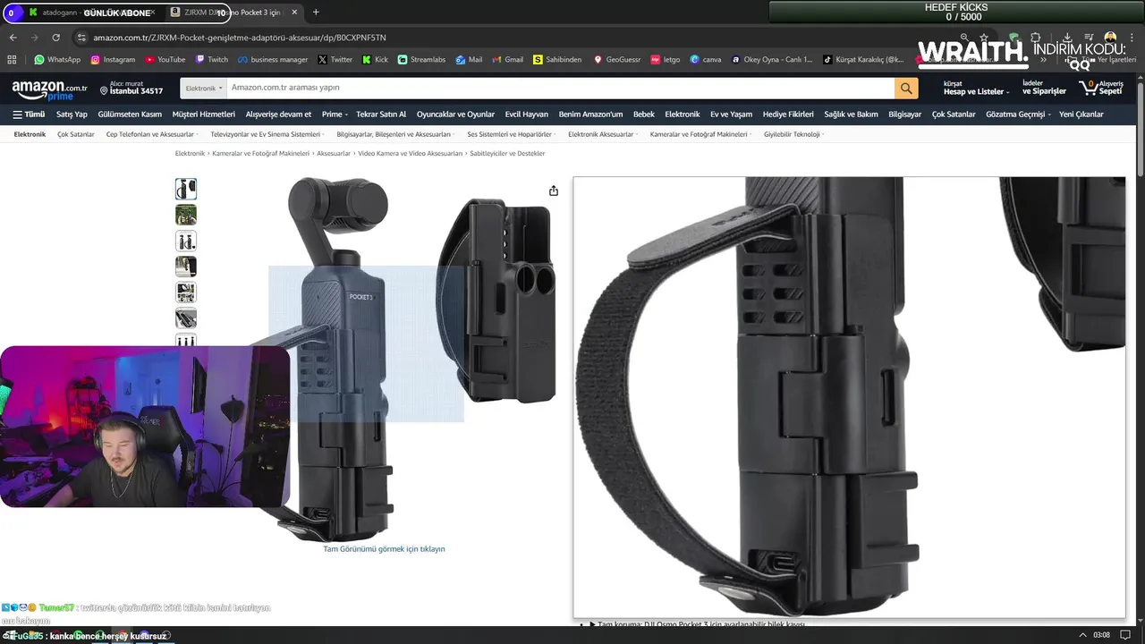Open the business manager bookmark
Screen dimensions: 1145x644
273,60
